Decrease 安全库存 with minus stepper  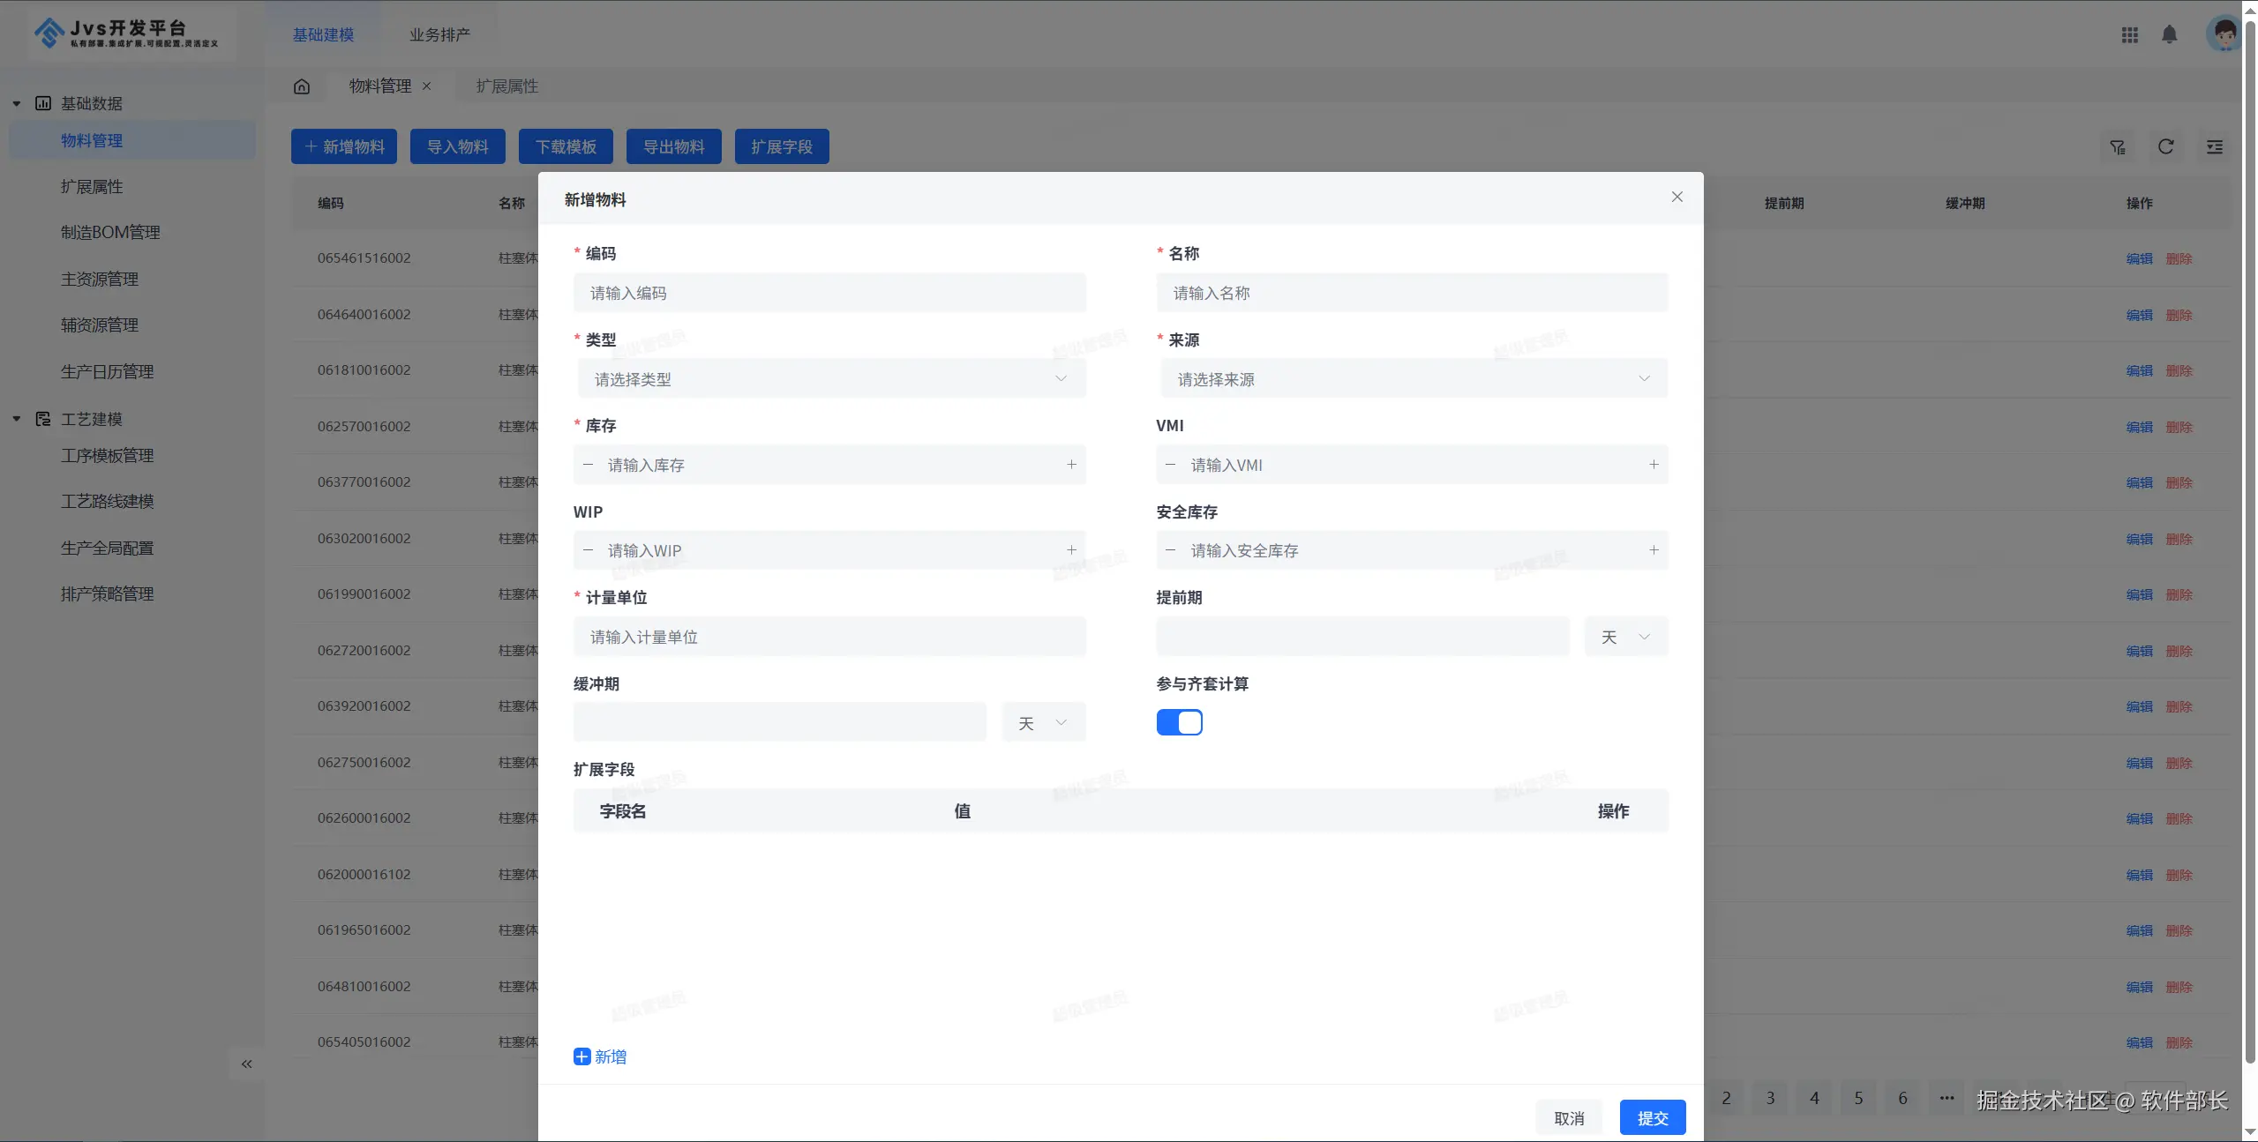(1170, 550)
